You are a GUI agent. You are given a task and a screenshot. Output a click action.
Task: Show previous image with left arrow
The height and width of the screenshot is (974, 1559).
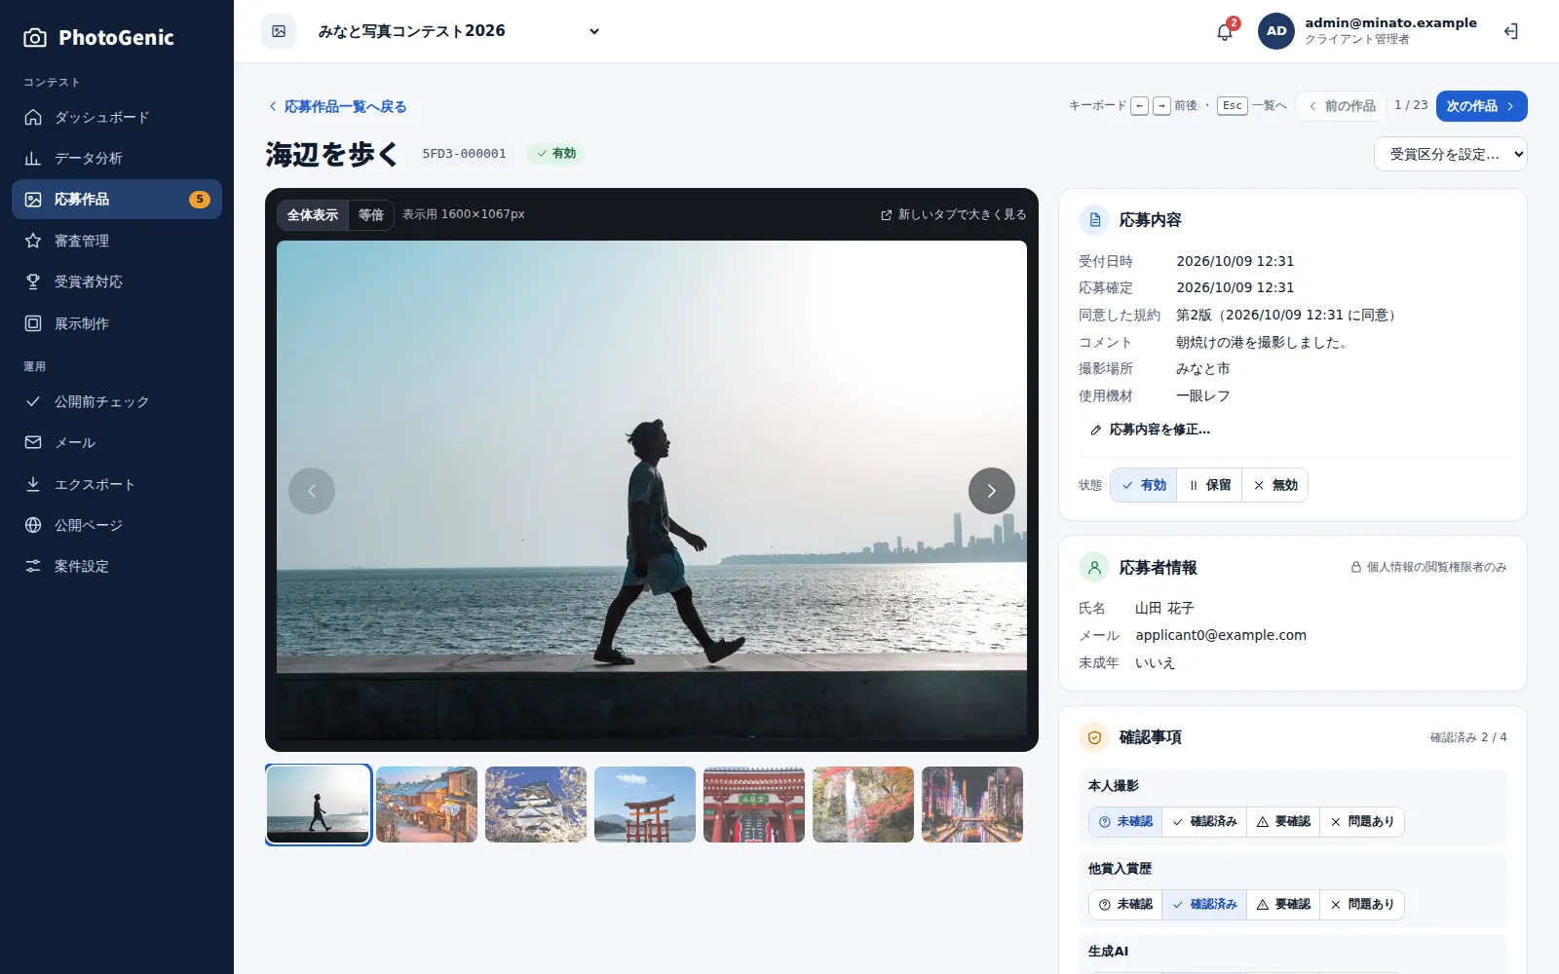(x=312, y=491)
